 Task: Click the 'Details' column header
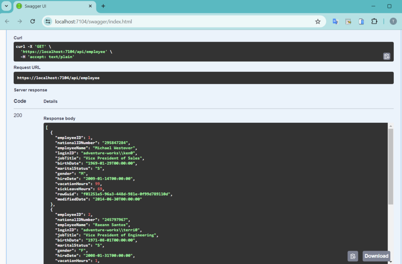(x=51, y=101)
